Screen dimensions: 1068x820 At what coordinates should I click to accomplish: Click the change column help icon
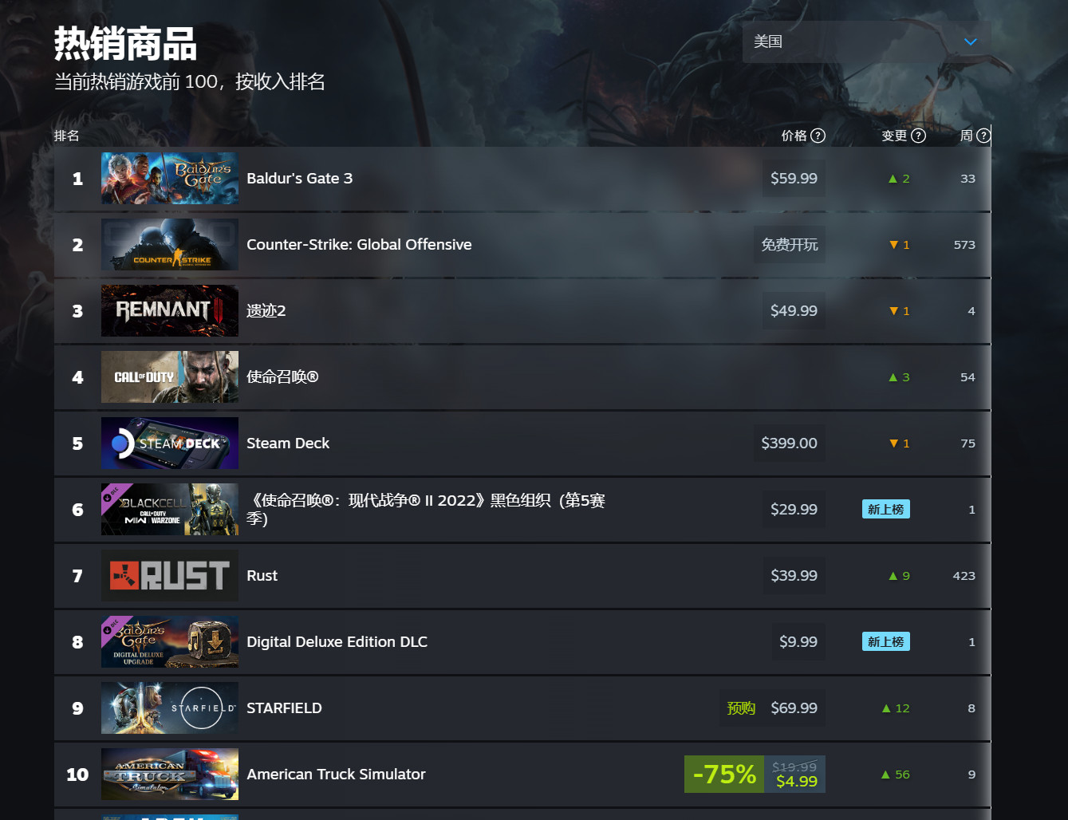(x=918, y=136)
